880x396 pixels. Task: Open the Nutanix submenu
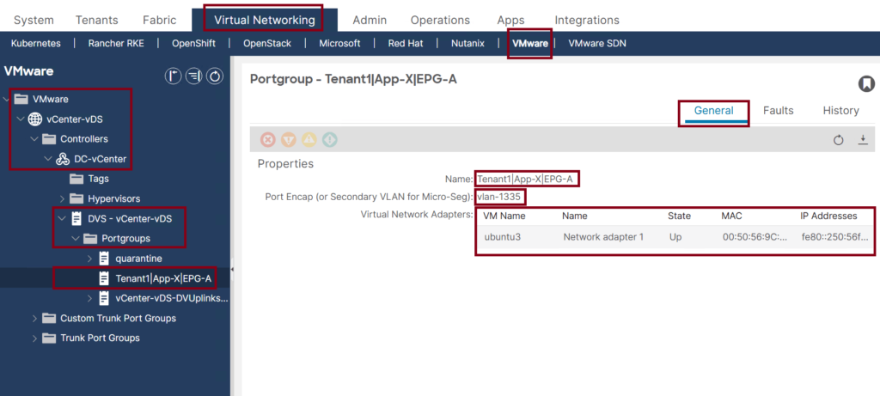point(467,43)
